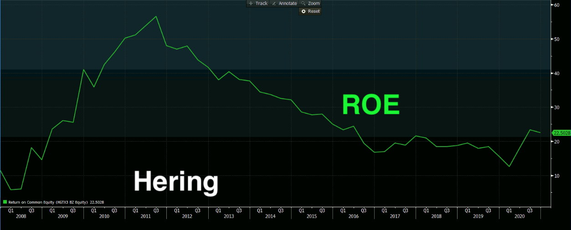Click the 20 y-axis label
The height and width of the screenshot is (230, 571).
pyautogui.click(x=557, y=142)
